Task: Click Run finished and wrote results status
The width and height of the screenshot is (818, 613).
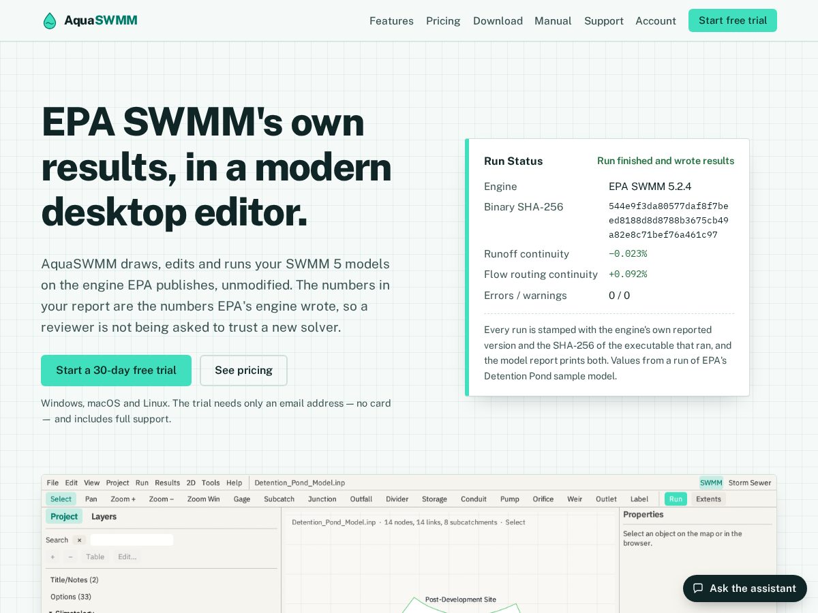Action: click(x=665, y=161)
